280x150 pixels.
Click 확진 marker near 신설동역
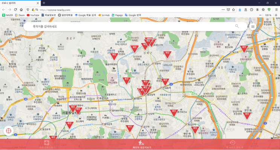165,82
